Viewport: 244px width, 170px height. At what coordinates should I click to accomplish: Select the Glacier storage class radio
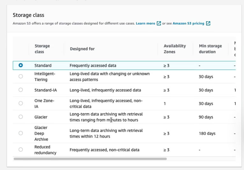click(x=21, y=117)
